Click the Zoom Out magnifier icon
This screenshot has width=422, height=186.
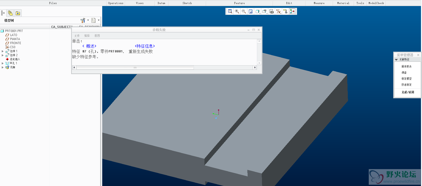click(x=244, y=11)
